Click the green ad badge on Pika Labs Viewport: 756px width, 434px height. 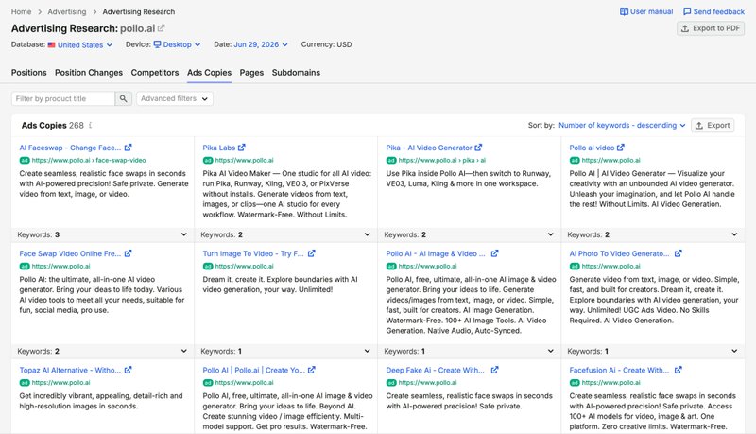pyautogui.click(x=208, y=161)
